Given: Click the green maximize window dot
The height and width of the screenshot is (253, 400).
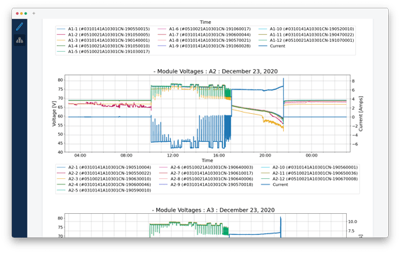Looking at the screenshot, I should [25, 13].
